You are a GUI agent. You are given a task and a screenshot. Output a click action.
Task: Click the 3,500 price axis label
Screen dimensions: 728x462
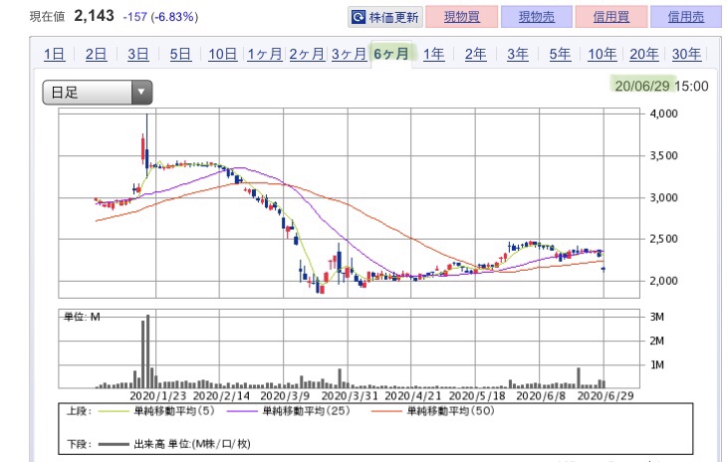[663, 155]
